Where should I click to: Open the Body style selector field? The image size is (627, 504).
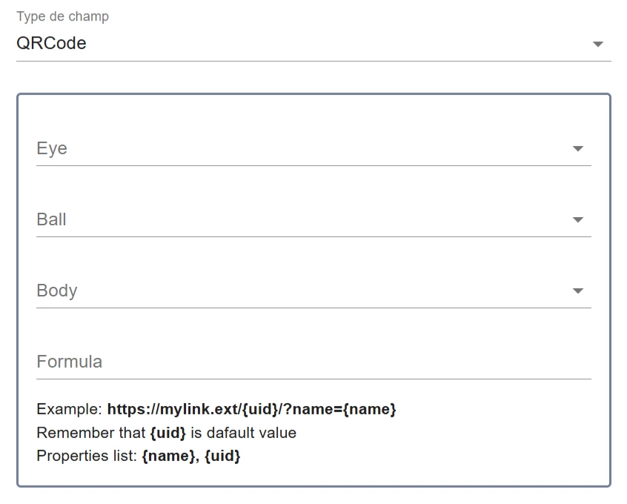click(313, 291)
